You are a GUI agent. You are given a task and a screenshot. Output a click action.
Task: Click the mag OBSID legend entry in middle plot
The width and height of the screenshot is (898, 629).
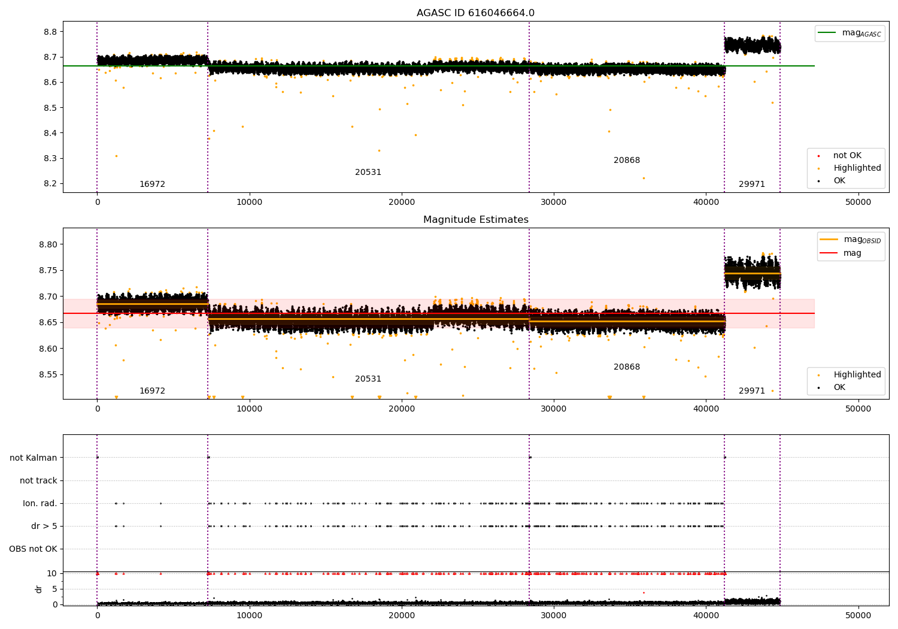(851, 240)
